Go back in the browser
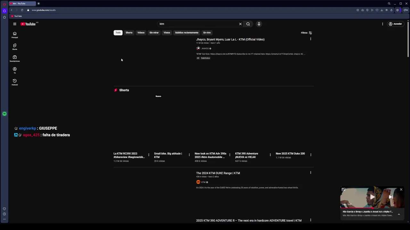Image resolution: width=410 pixels, height=230 pixels. 12,10
